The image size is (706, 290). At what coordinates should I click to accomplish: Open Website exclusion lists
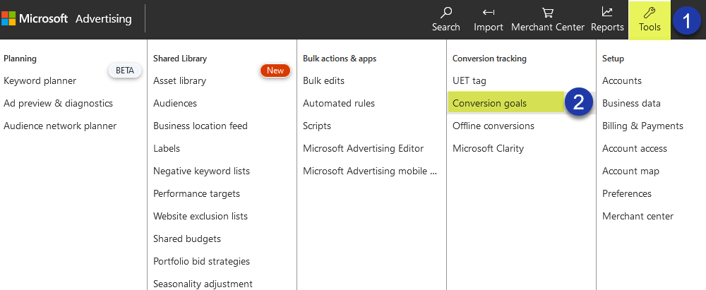click(x=201, y=216)
